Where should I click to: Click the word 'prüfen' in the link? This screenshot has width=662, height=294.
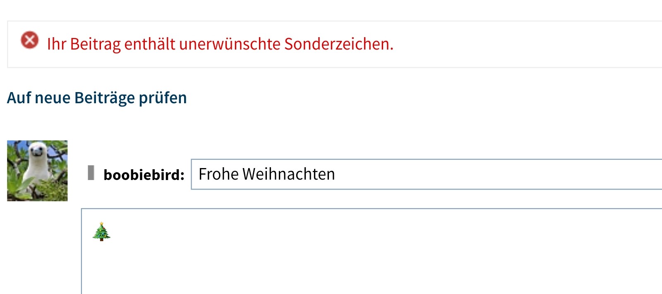163,98
